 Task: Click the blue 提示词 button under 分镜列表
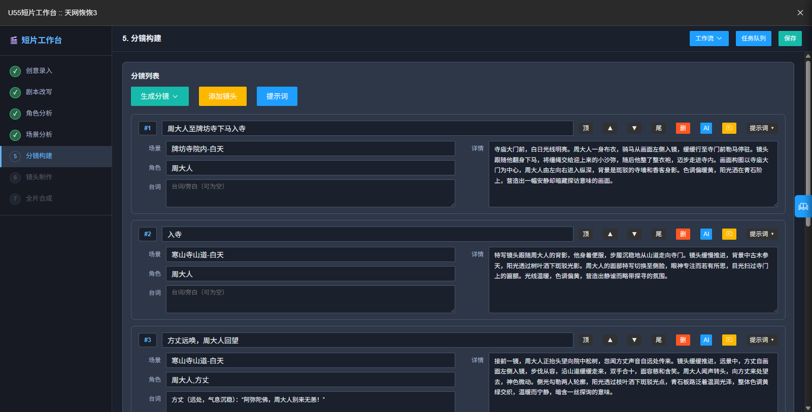pyautogui.click(x=277, y=96)
